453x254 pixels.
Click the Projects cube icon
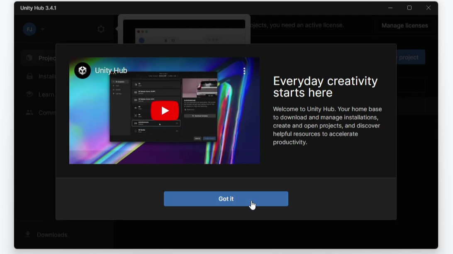pyautogui.click(x=29, y=58)
